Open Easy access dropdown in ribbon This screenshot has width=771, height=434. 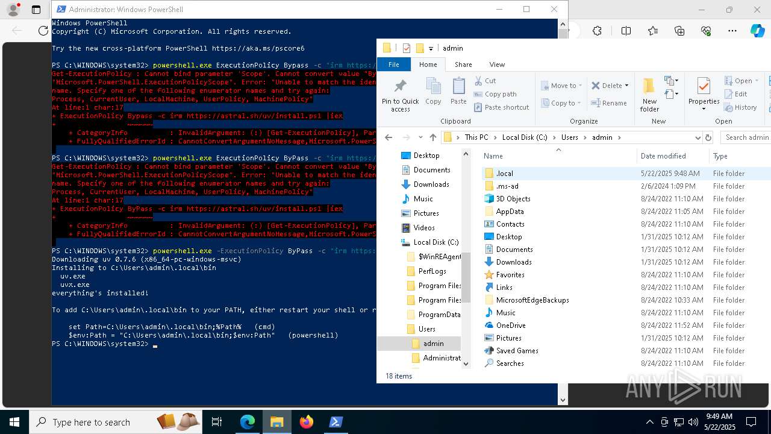[671, 94]
